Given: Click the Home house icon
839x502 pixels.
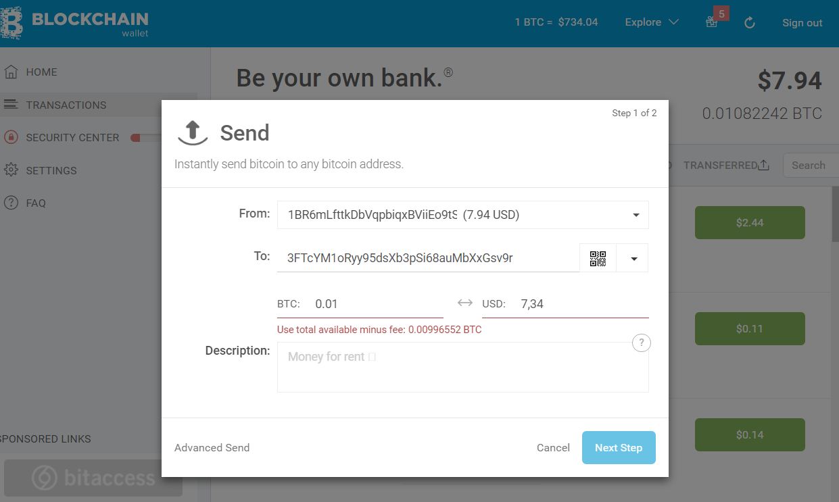Looking at the screenshot, I should click(x=11, y=72).
